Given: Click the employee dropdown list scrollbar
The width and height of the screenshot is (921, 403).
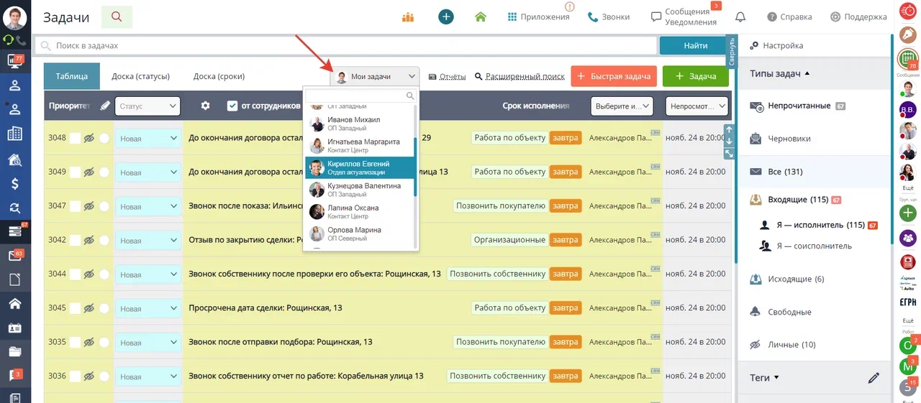Looking at the screenshot, I should pyautogui.click(x=415, y=167).
